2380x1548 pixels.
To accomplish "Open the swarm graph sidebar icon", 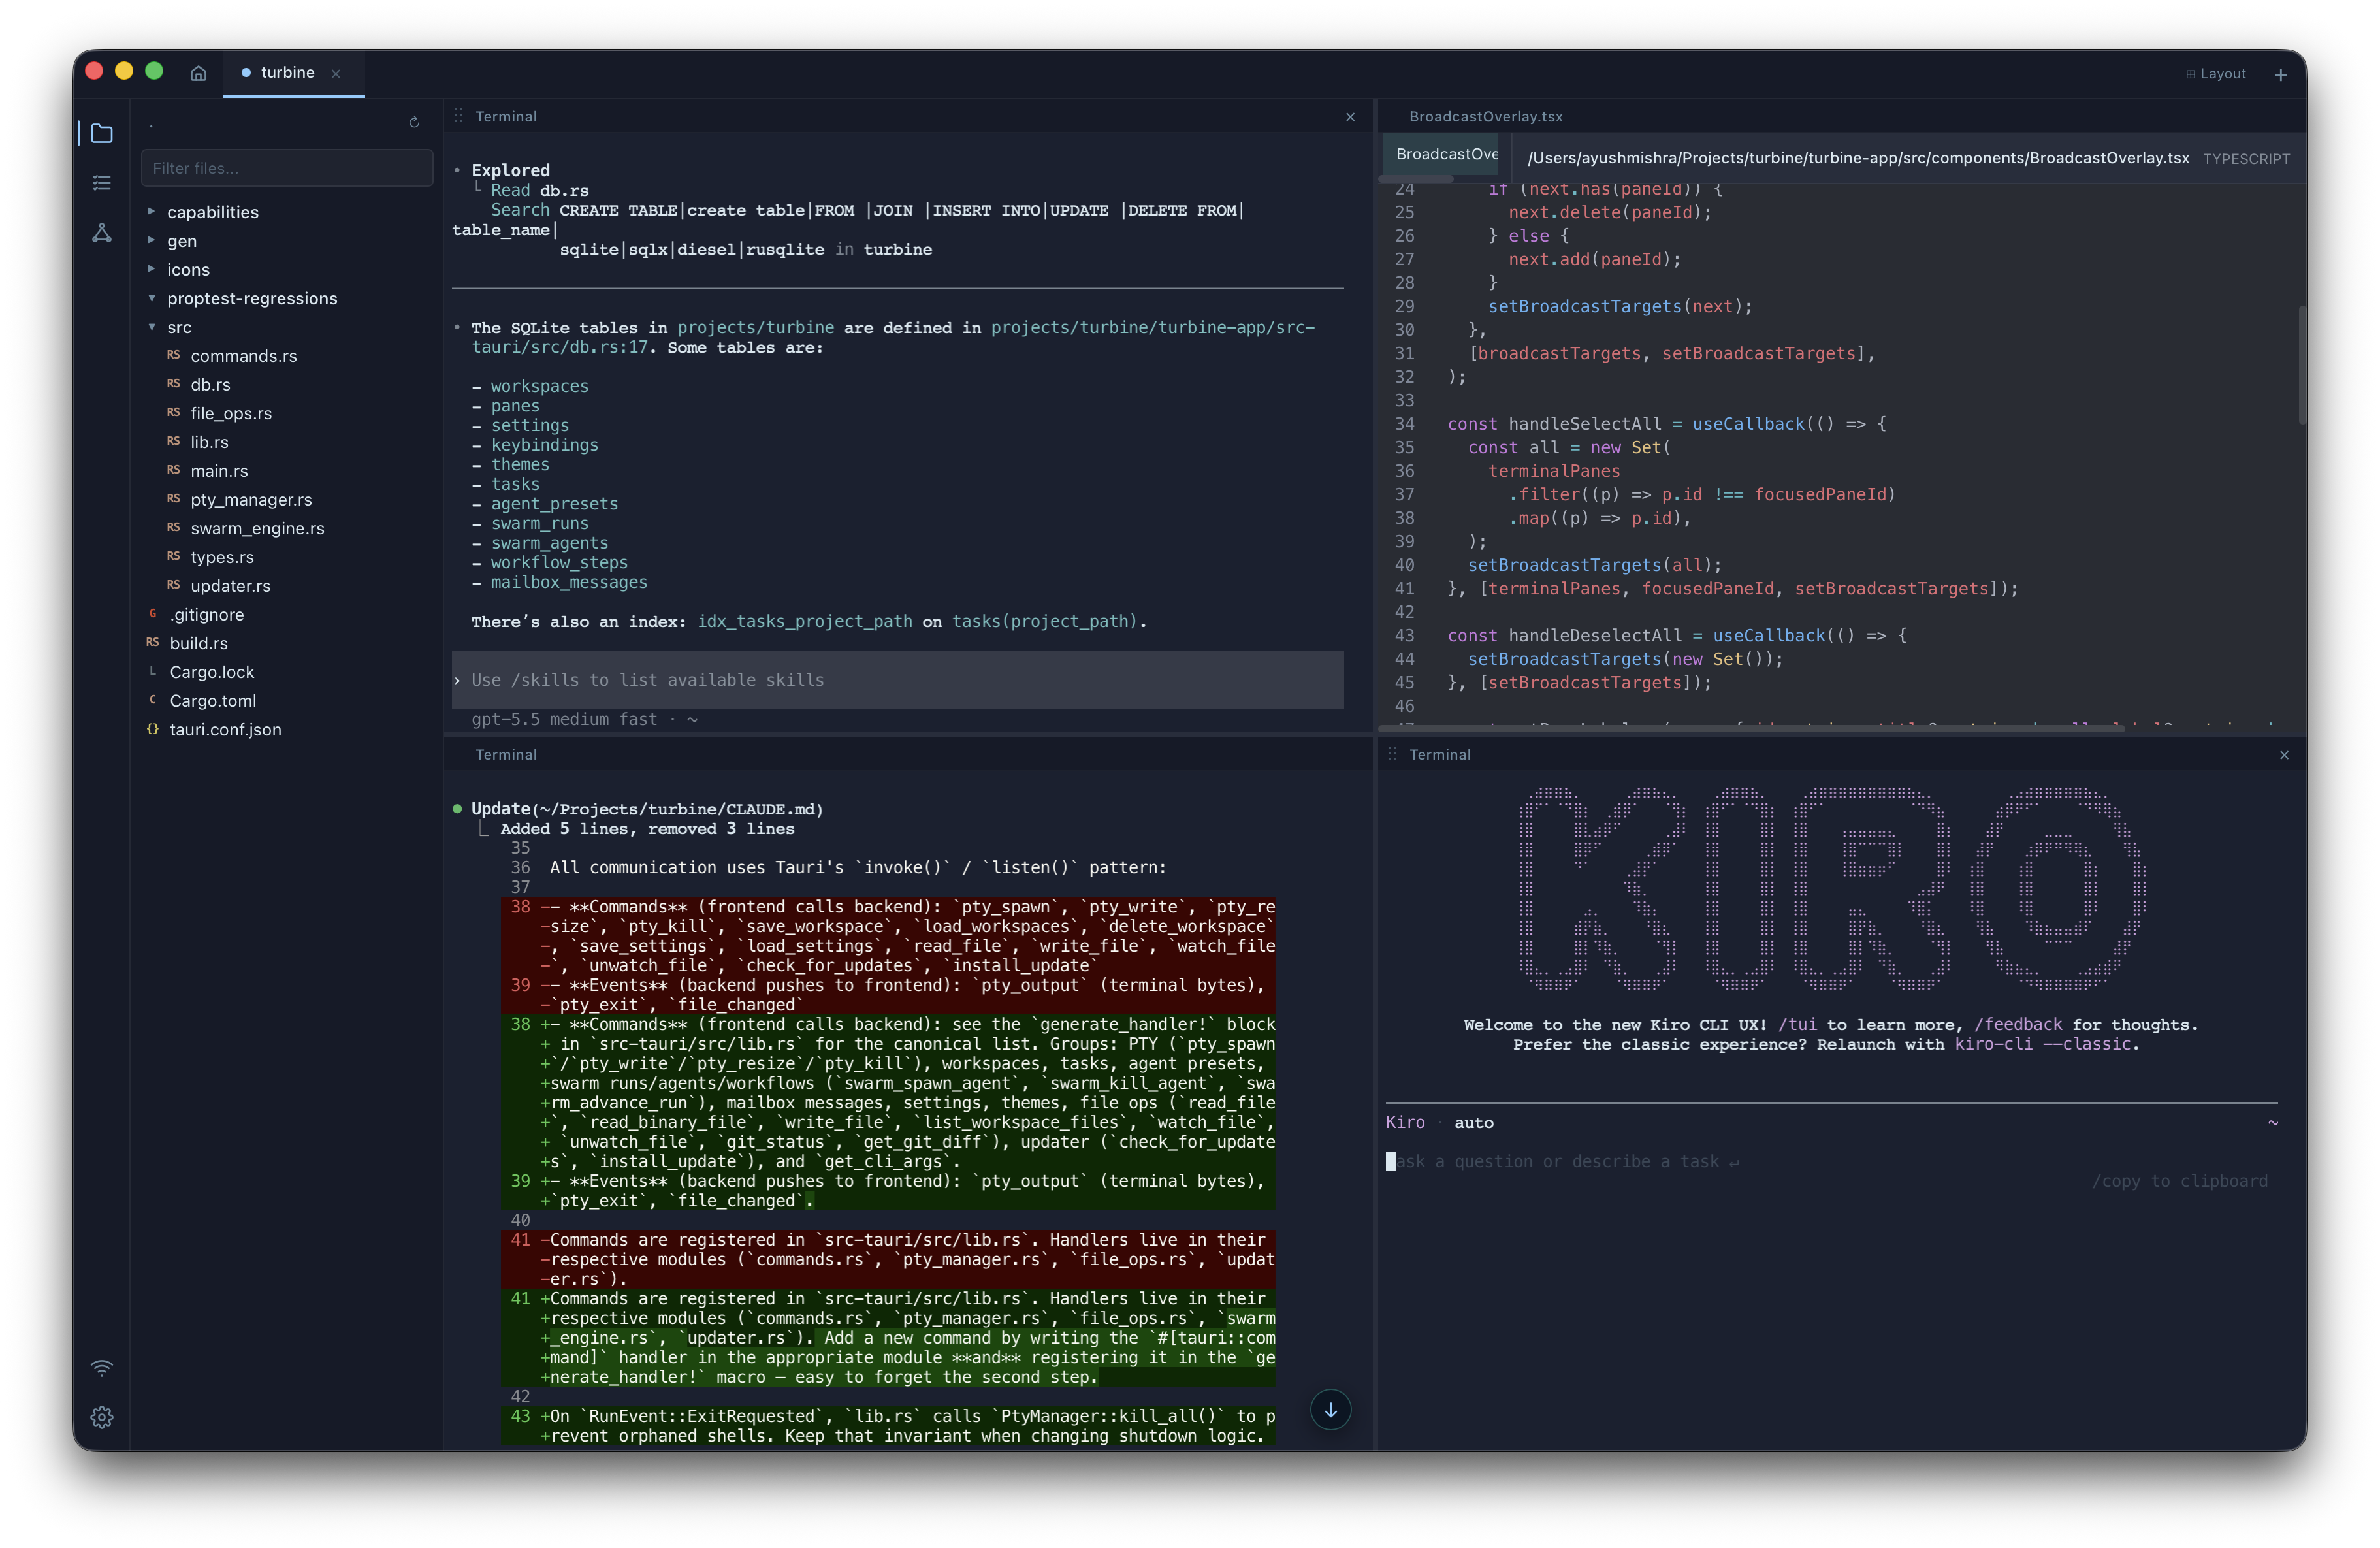I will [x=102, y=233].
